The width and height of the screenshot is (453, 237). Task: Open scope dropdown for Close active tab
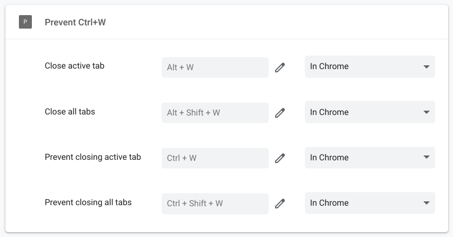370,67
